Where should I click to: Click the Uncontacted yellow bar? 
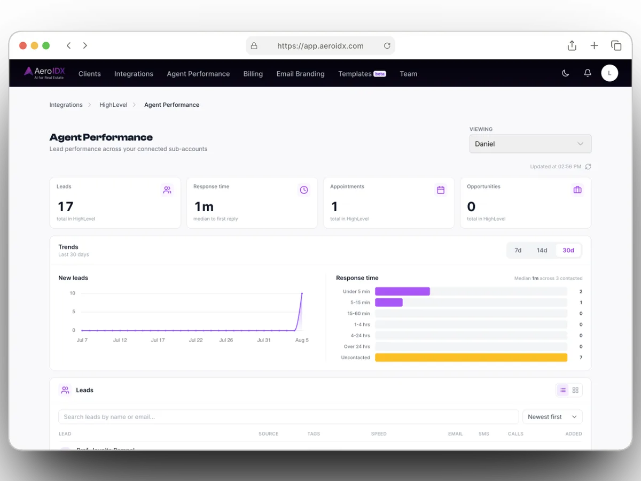[x=471, y=358]
